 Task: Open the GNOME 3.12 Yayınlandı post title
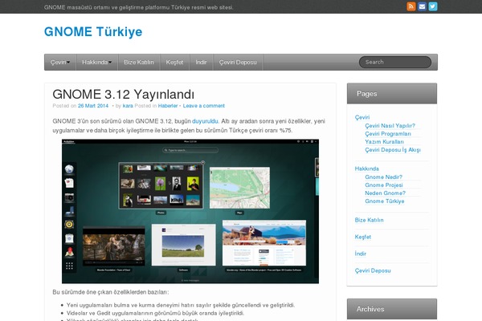click(123, 95)
